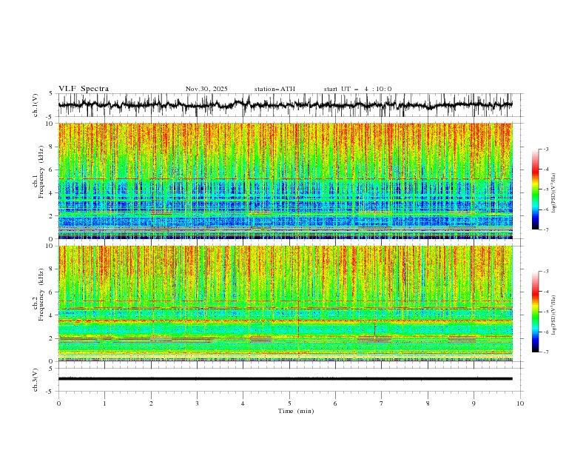Click the 'station=ATH' label
Viewport: 586px width, 453px height.
point(275,89)
